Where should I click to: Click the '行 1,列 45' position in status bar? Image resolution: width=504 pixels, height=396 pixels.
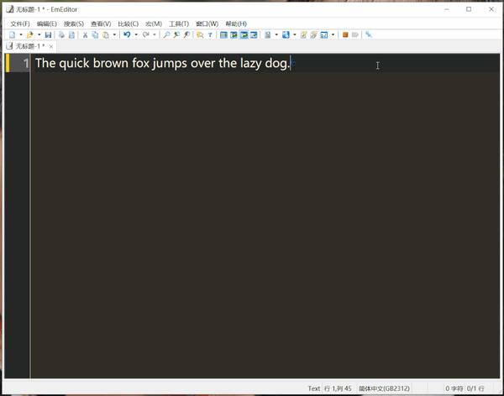tap(338, 388)
